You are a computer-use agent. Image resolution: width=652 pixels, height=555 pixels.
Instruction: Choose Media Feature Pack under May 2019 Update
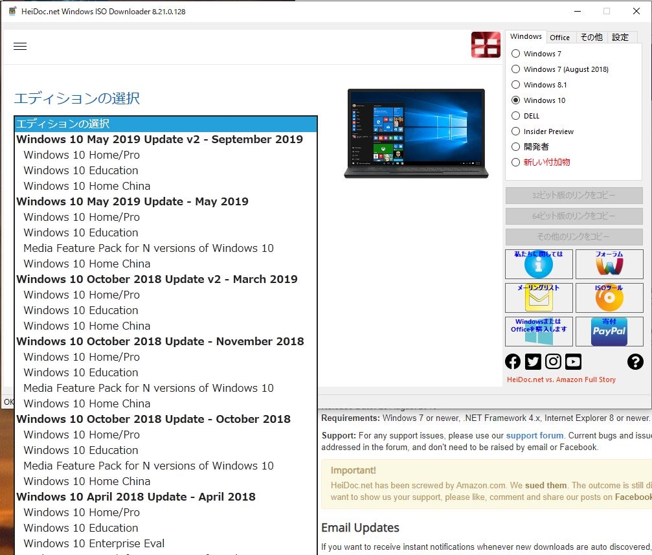pyautogui.click(x=166, y=248)
